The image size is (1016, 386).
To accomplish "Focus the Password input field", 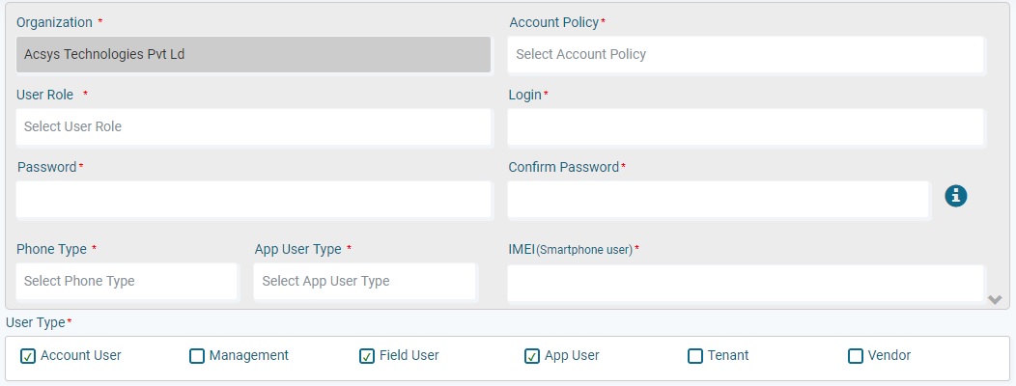I will tap(253, 200).
